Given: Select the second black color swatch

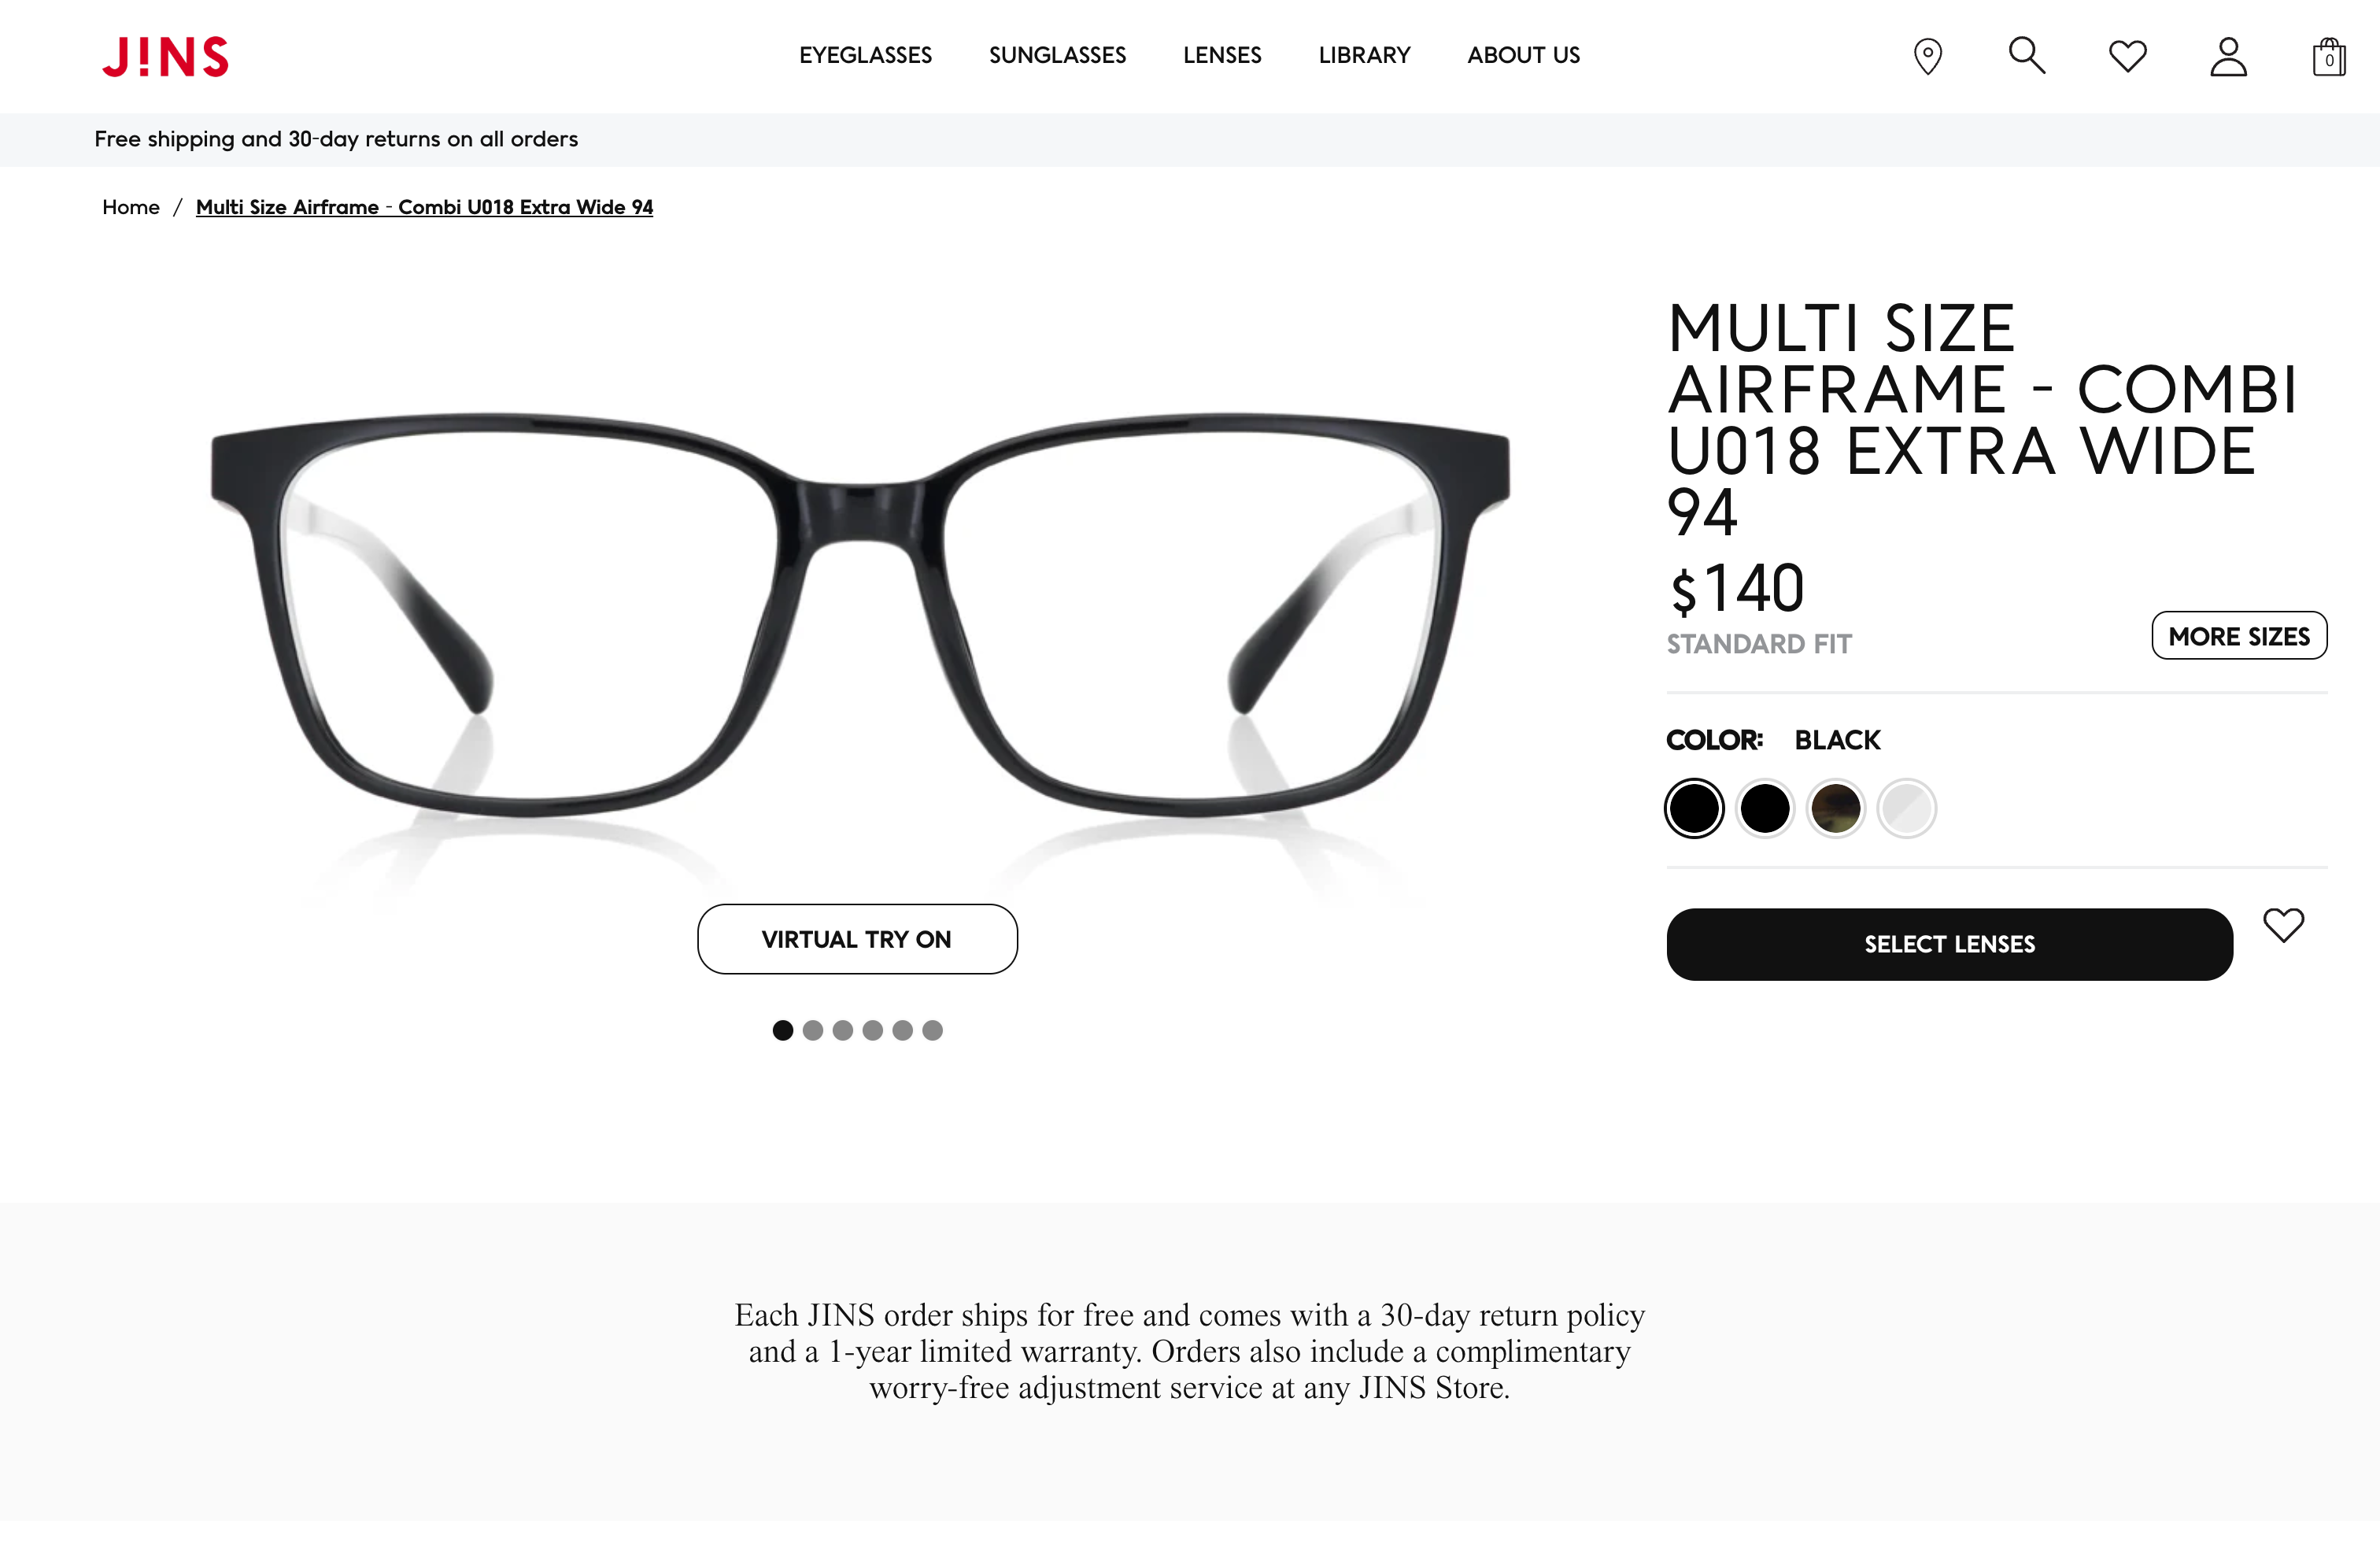Looking at the screenshot, I should (x=1764, y=808).
